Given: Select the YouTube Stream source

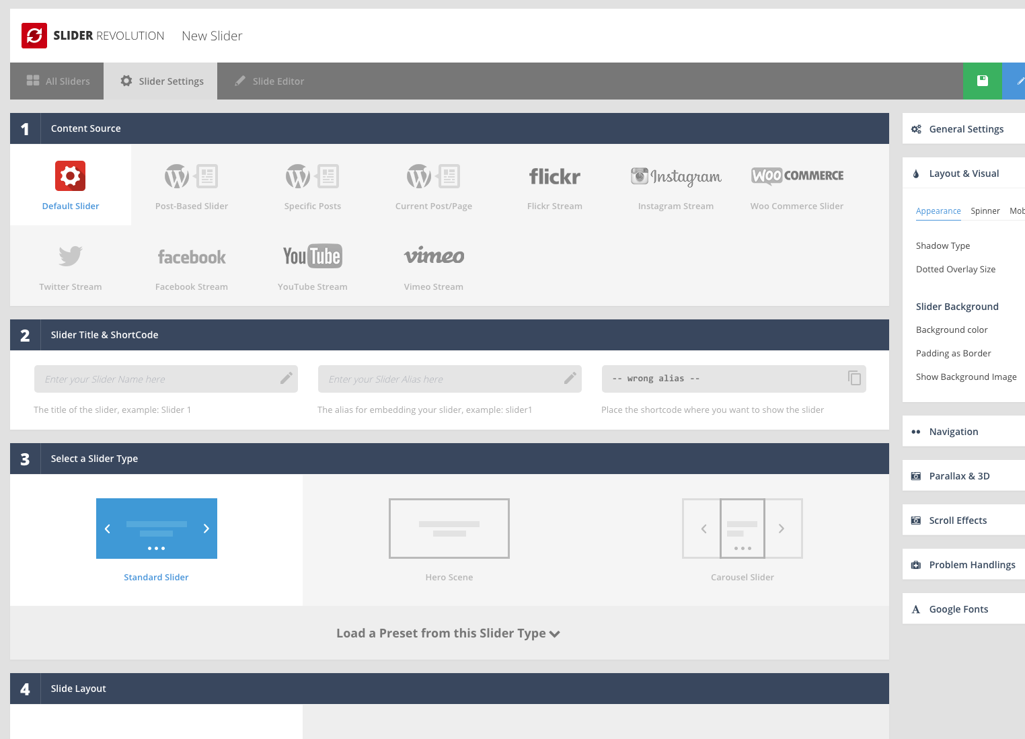Looking at the screenshot, I should tap(313, 266).
